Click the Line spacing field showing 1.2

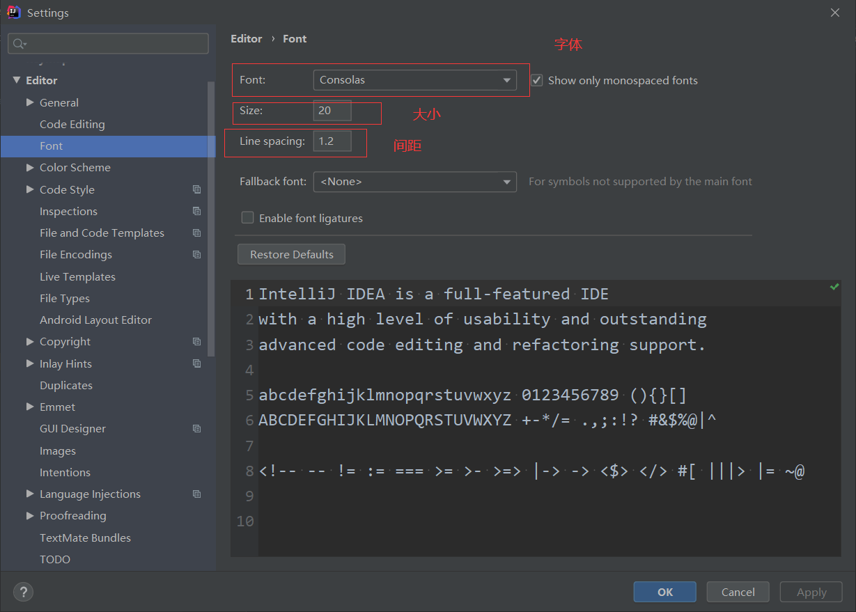click(x=332, y=141)
